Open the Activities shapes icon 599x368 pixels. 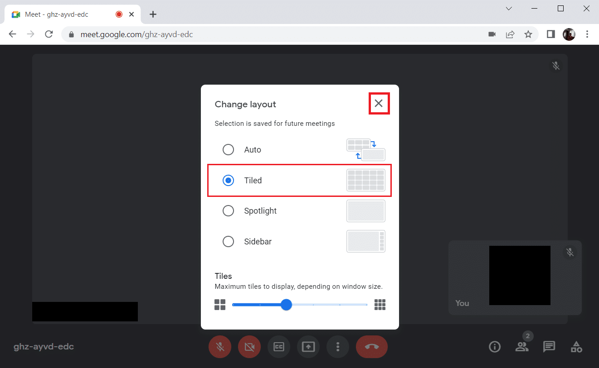click(576, 347)
